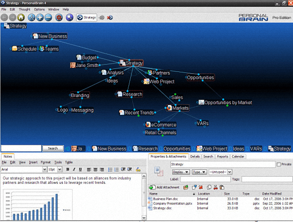Select the Opportunities by Market thought
The image size is (293, 222).
pos(228,103)
